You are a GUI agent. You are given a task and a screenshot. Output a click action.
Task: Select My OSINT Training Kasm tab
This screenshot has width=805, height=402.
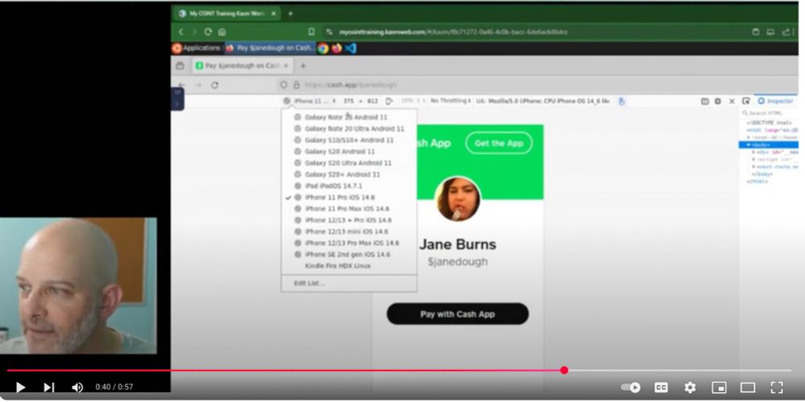(x=226, y=14)
